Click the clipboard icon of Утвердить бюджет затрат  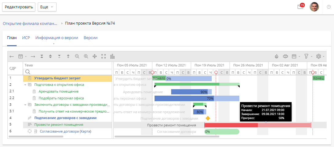[x=29, y=78]
